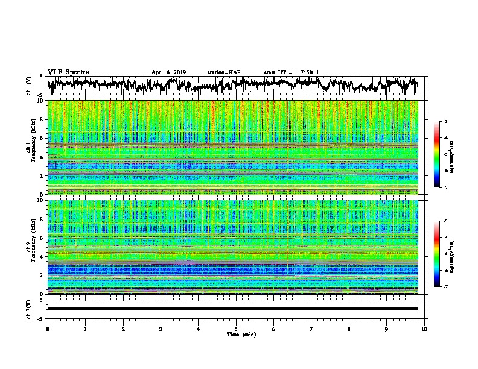The height and width of the screenshot is (369, 478).
Task: Click the "4" kHz tick on ch.1 axis
Action: [42, 157]
